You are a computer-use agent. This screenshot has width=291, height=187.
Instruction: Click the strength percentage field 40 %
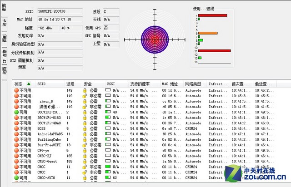71,28
